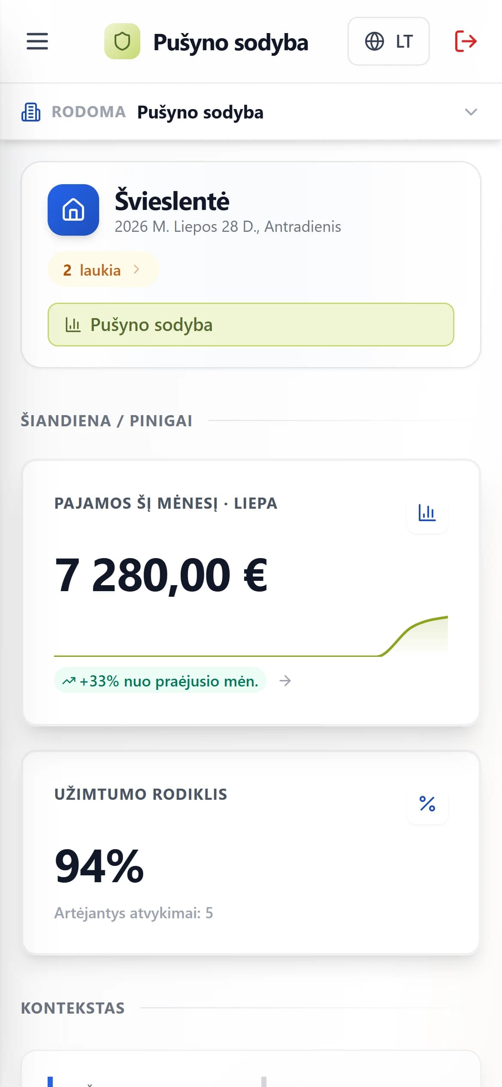This screenshot has width=502, height=1087.
Task: Click the 7 280,00 € income amount
Action: tap(161, 575)
